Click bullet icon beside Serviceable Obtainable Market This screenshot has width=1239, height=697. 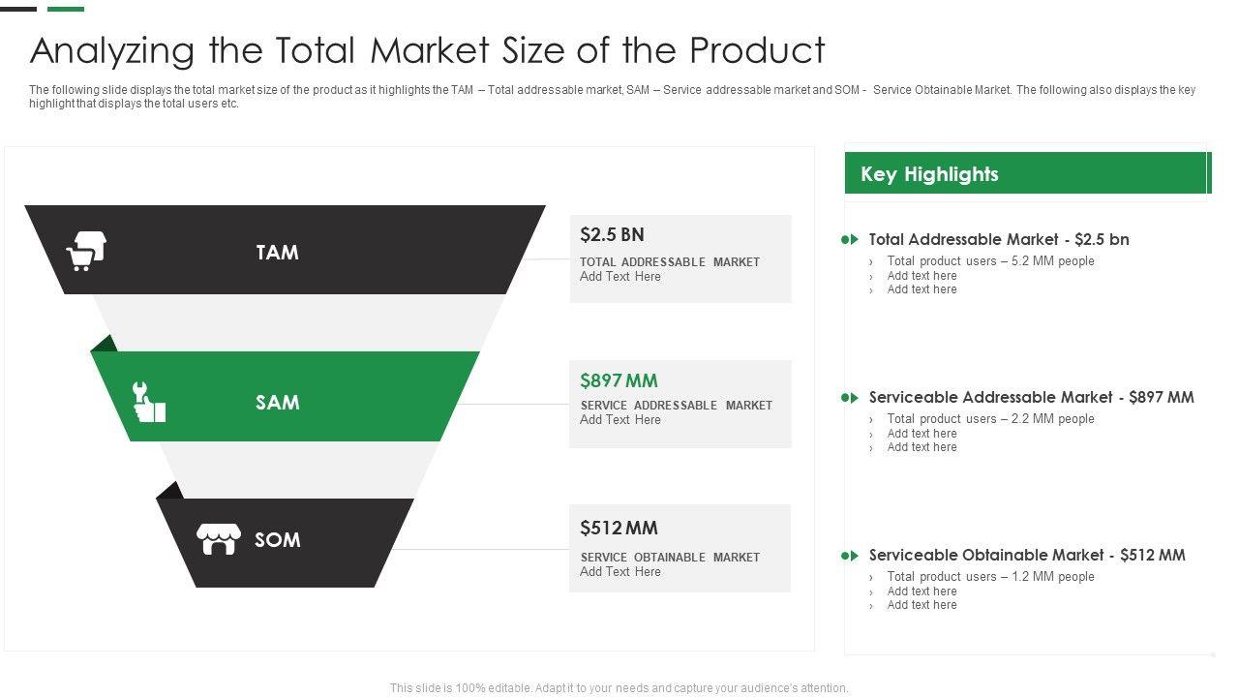[x=850, y=555]
